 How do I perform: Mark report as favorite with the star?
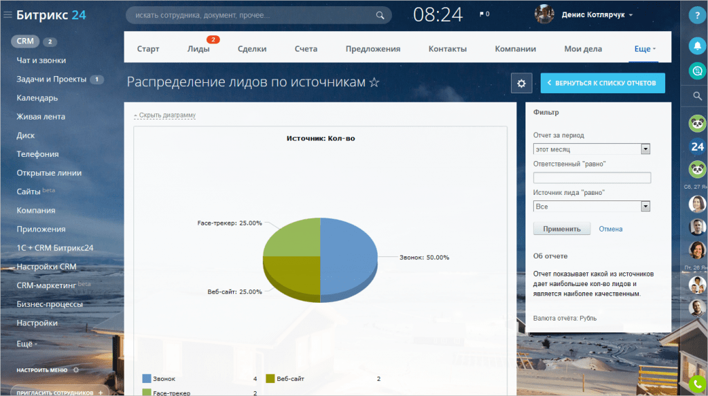(x=374, y=82)
